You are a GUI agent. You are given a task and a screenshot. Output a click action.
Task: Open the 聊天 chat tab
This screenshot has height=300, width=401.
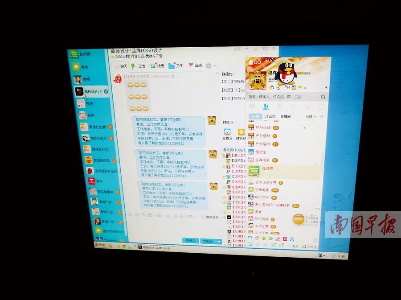120,66
